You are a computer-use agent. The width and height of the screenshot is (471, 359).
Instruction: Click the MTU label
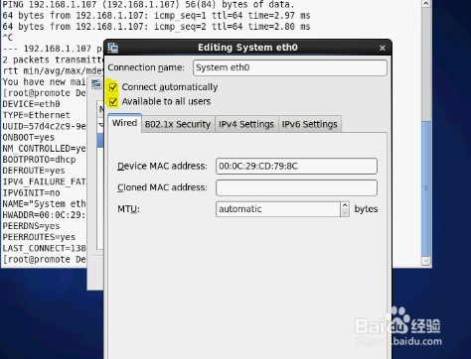(128, 209)
